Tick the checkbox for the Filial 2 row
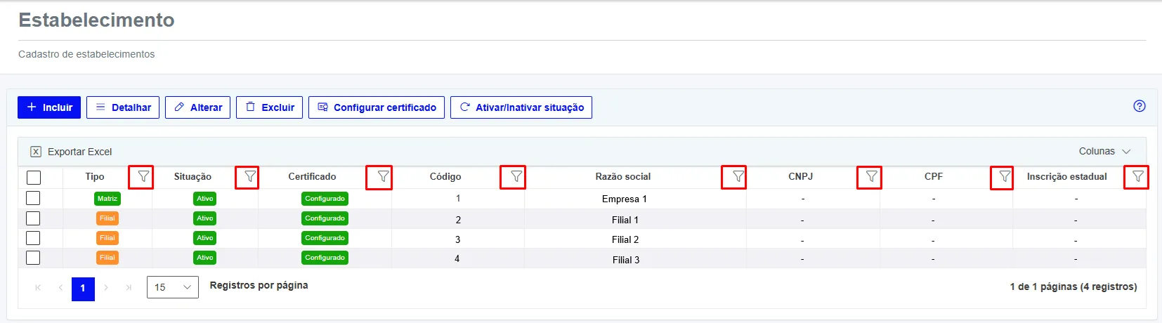The height and width of the screenshot is (323, 1162). pos(33,238)
